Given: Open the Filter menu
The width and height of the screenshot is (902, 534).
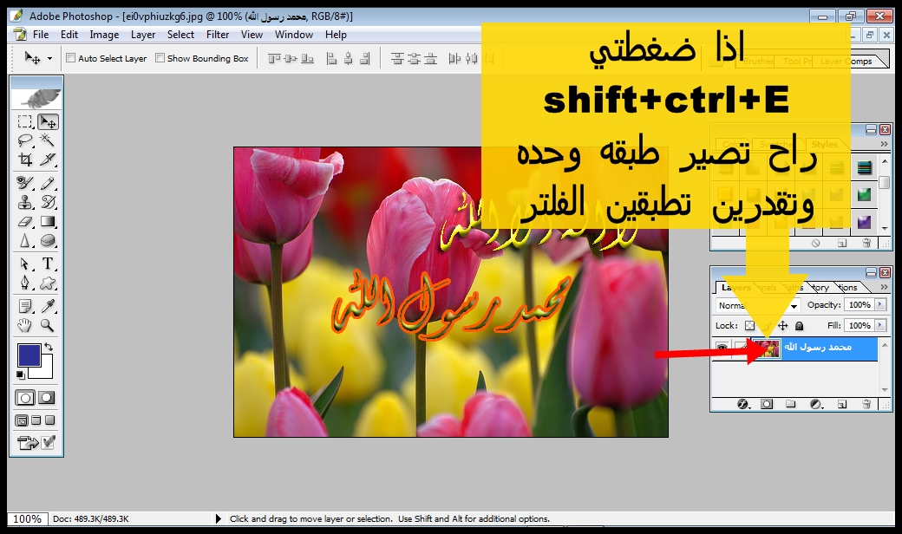Looking at the screenshot, I should [218, 35].
